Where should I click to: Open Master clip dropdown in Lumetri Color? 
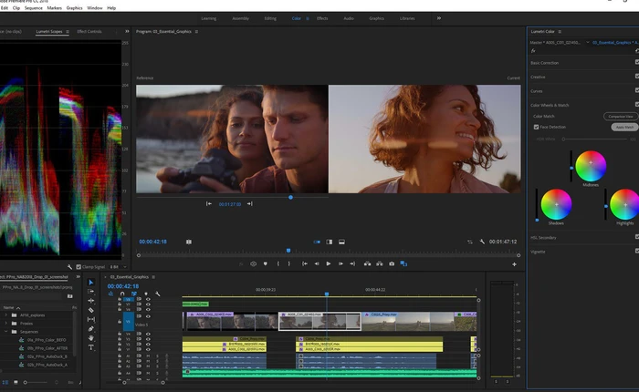pos(588,42)
